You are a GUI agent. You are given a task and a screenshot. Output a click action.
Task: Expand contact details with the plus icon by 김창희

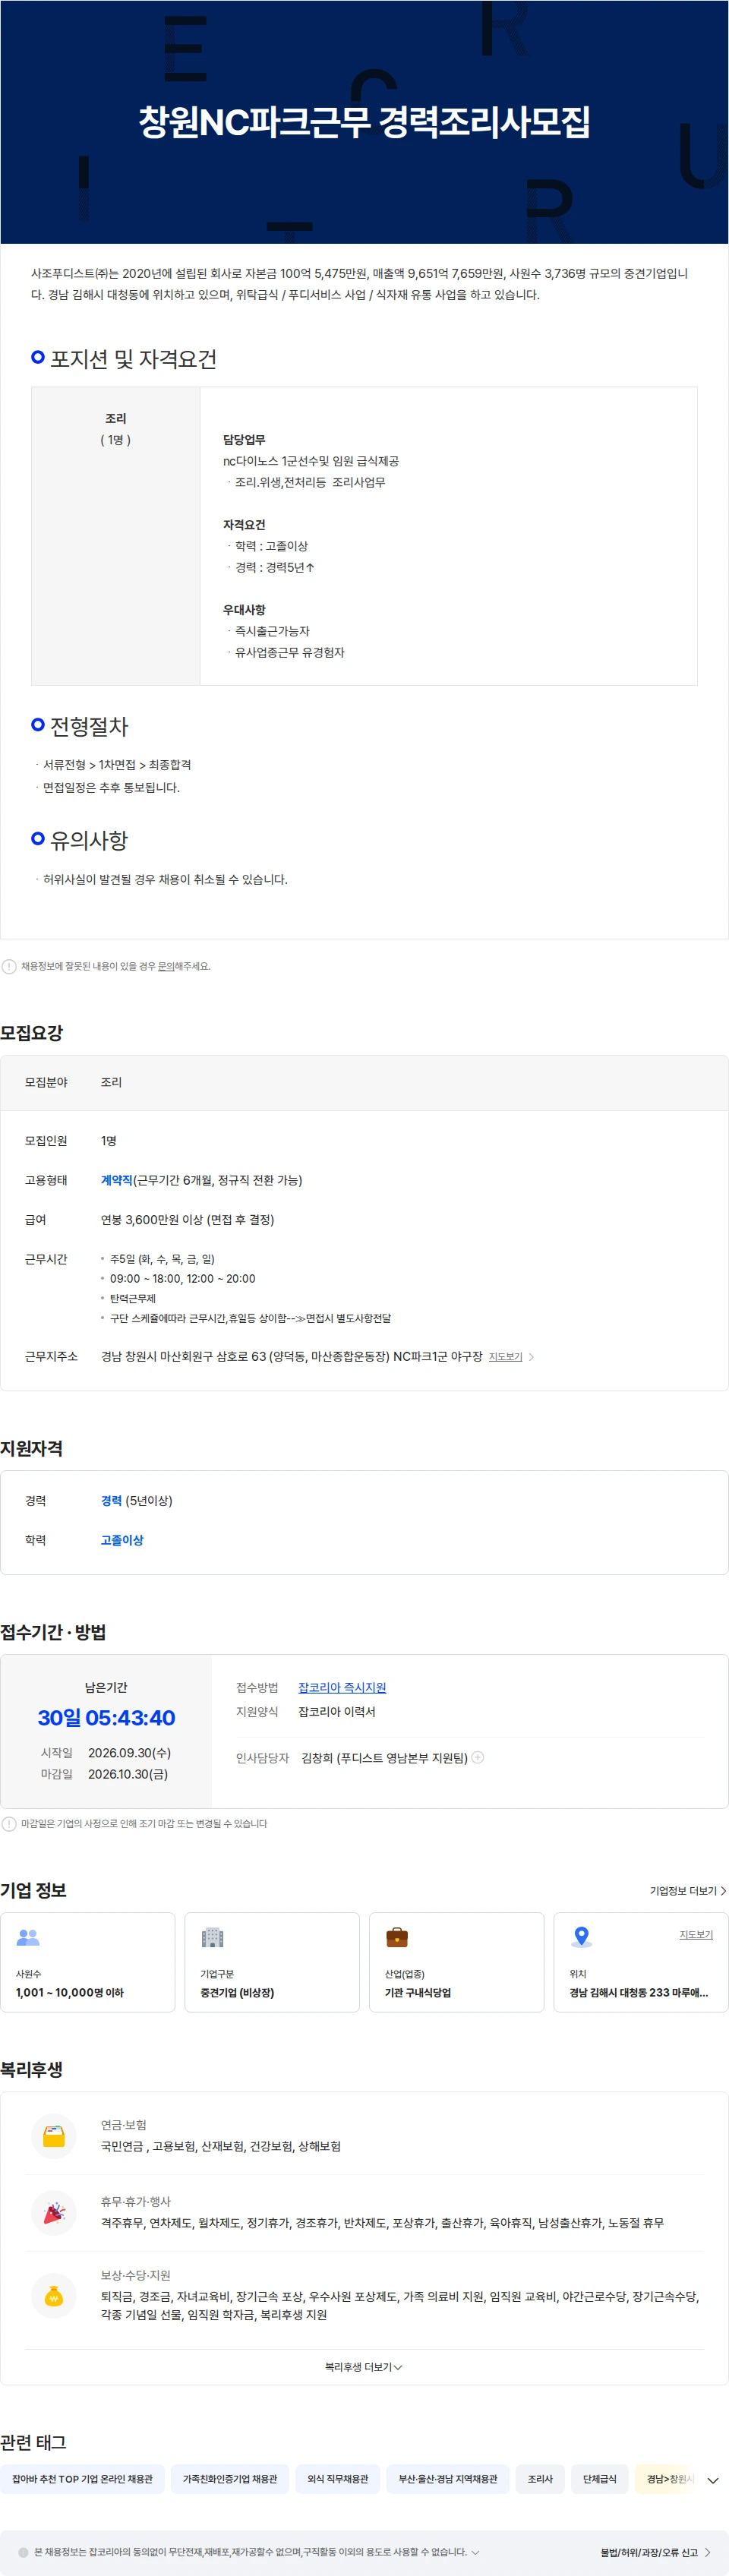pos(478,1757)
